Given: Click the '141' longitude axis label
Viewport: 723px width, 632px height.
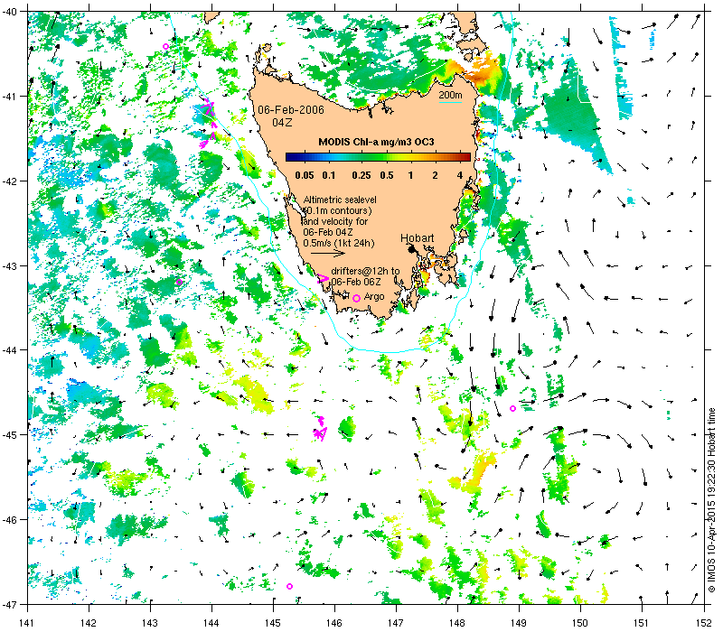Looking at the screenshot, I should [27, 623].
